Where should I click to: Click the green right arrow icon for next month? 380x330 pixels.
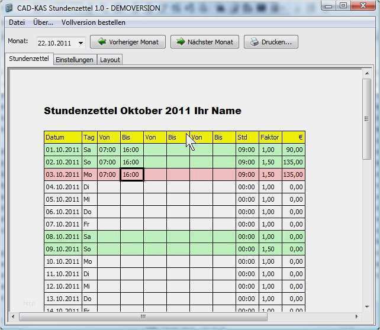click(179, 42)
